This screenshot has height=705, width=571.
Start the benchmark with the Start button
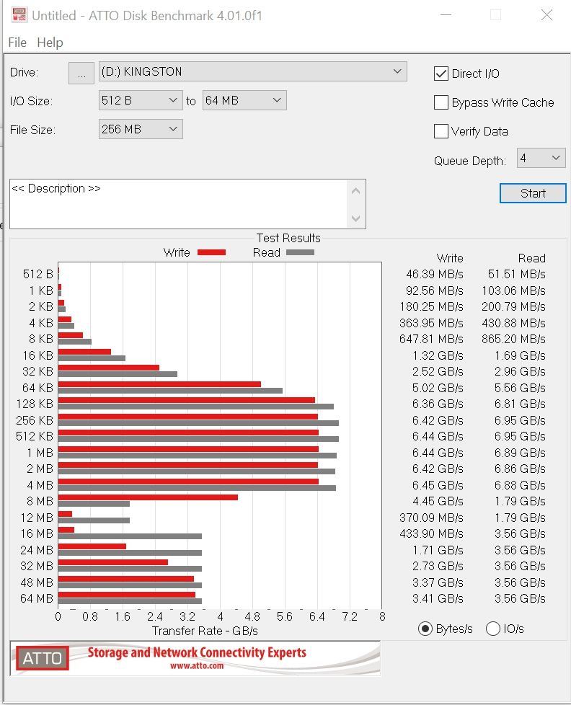pos(533,193)
